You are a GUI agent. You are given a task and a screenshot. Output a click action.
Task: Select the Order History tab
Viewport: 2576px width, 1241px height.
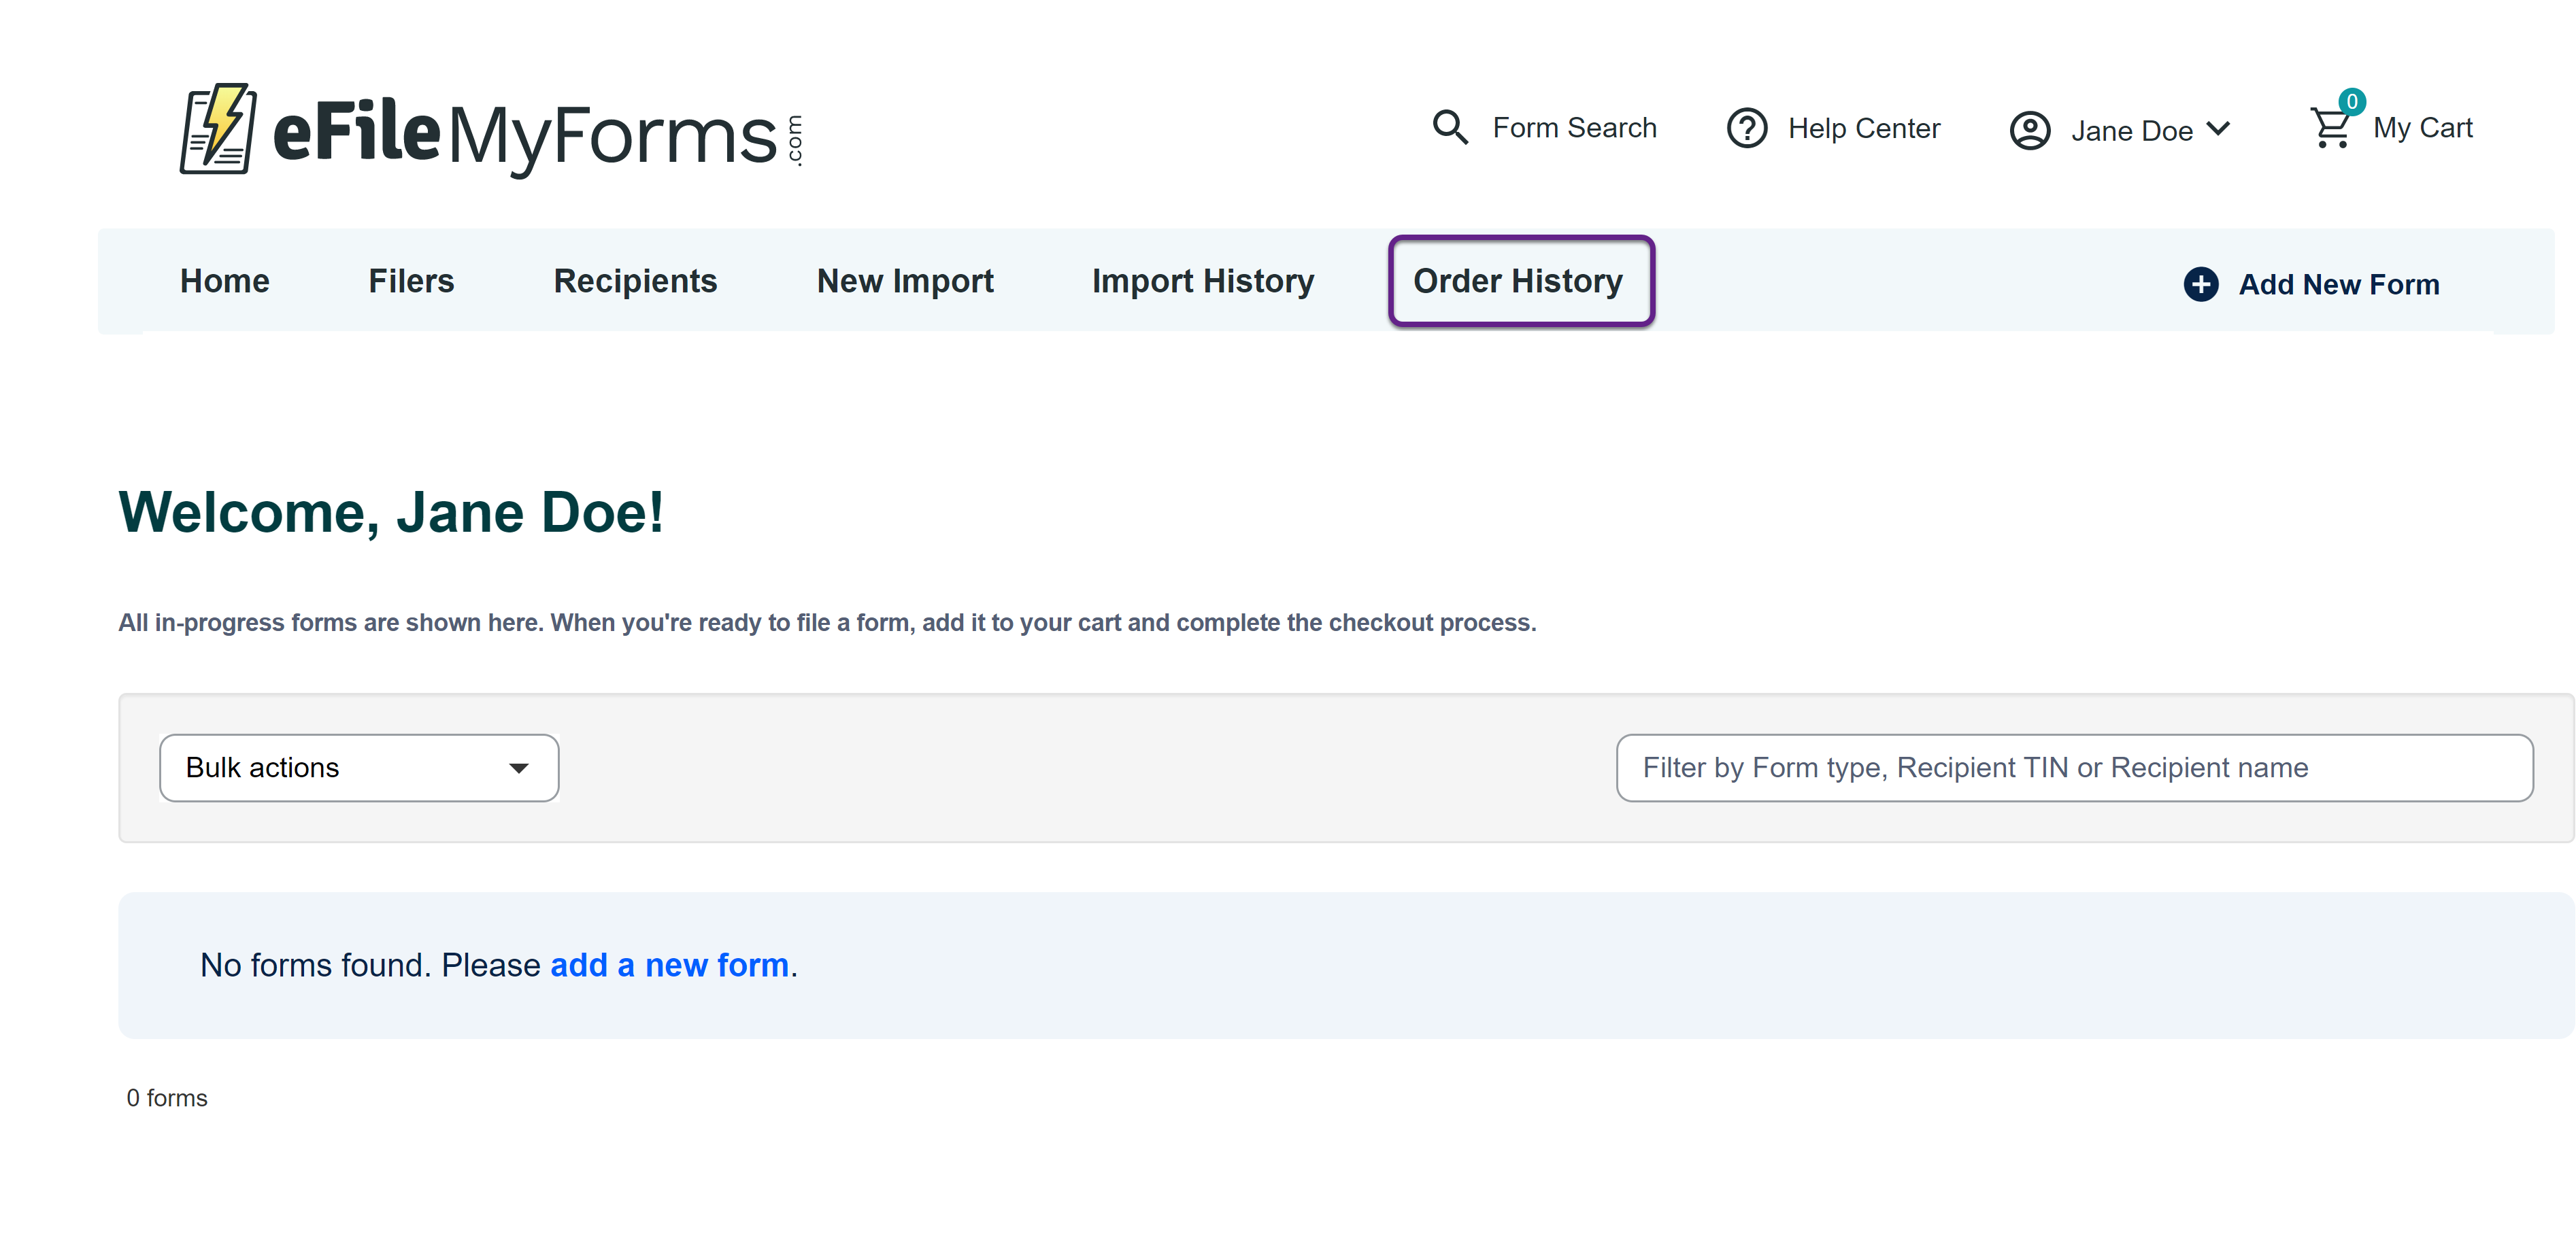(x=1518, y=281)
